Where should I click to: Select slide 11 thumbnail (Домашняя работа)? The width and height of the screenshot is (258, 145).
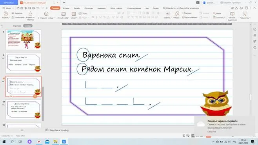[x=23, y=110]
